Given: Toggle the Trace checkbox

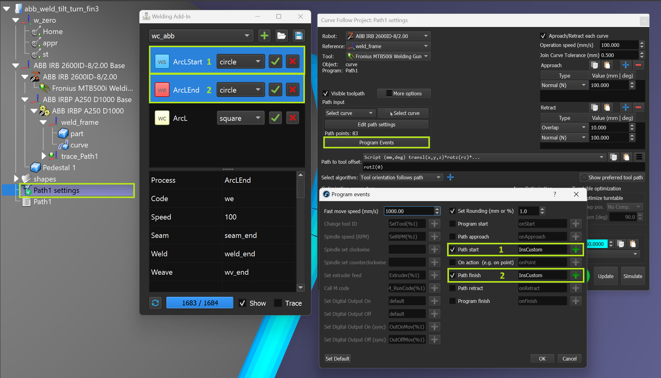Looking at the screenshot, I should tap(278, 303).
